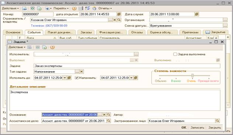Switch to the Фиксация tab

(x=111, y=32)
